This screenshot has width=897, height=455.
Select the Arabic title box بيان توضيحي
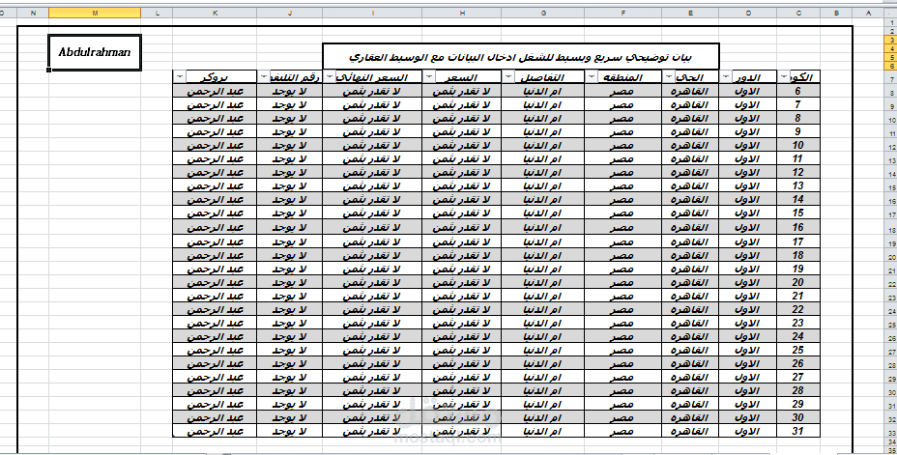(x=521, y=57)
